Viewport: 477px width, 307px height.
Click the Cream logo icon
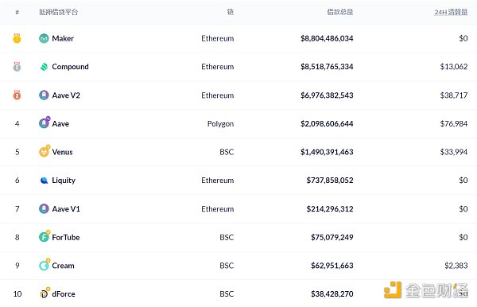[45, 264]
